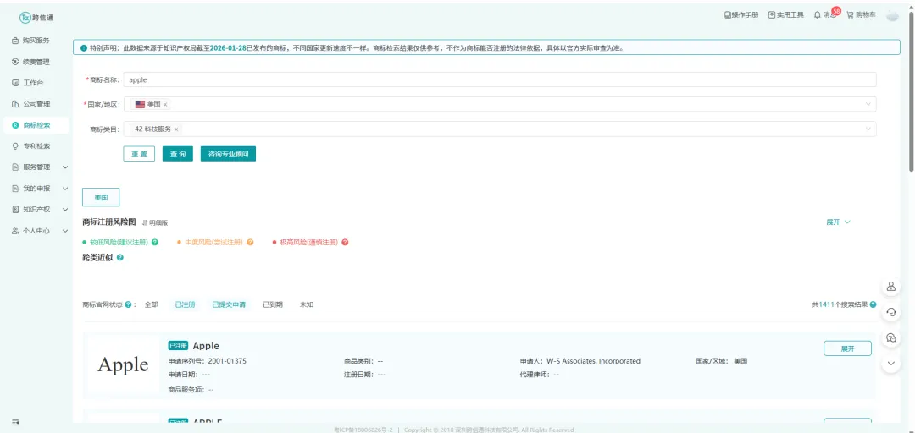This screenshot has width=915, height=433.
Task: Remove the 美国 country tag
Action: point(165,104)
